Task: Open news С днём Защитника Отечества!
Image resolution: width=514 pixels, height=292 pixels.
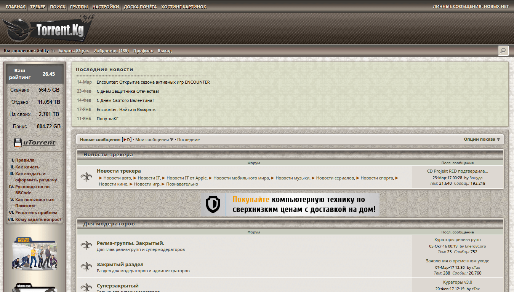Action: click(x=128, y=91)
